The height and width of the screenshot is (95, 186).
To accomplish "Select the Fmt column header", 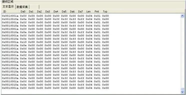I will click(97, 11).
